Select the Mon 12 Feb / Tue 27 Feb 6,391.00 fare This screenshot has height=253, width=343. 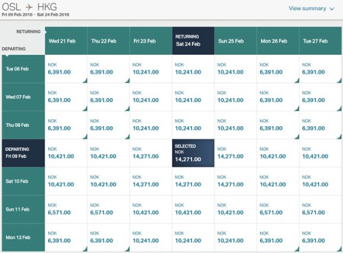(320, 237)
